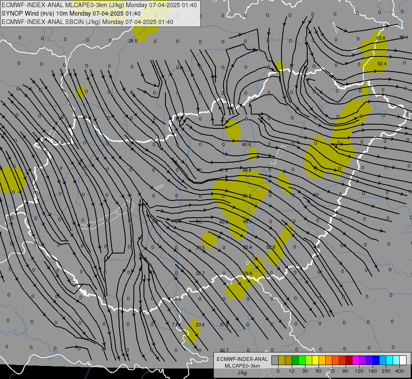Click the map value 23.8
Screen dimensions: 412x379
[x=200, y=325]
